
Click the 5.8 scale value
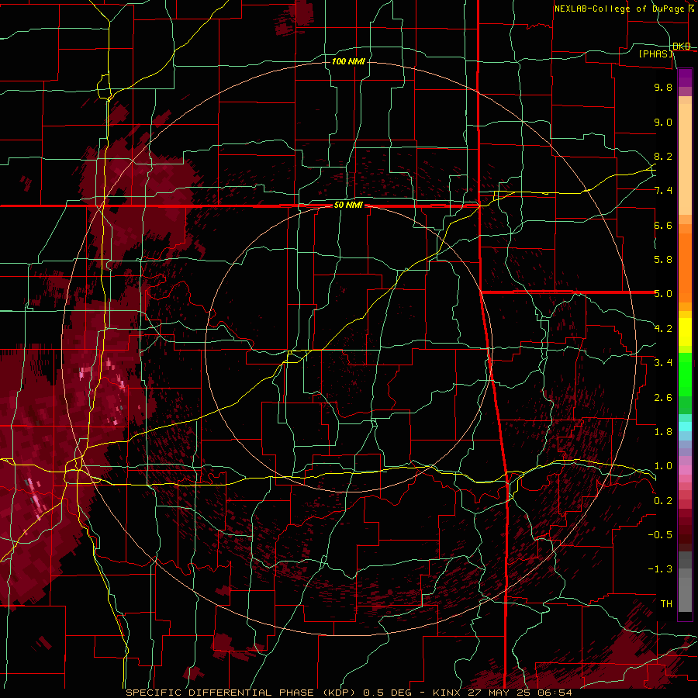663,260
